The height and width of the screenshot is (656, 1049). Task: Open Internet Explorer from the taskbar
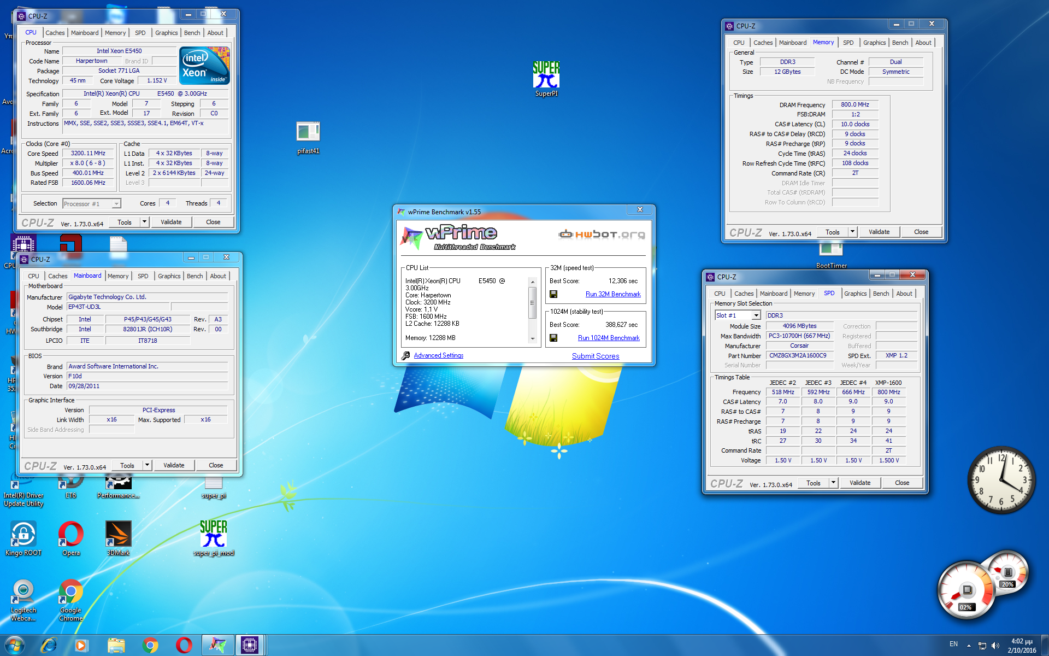point(49,646)
